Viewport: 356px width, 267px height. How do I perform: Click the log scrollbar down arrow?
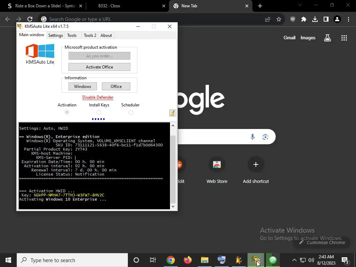coord(173,206)
